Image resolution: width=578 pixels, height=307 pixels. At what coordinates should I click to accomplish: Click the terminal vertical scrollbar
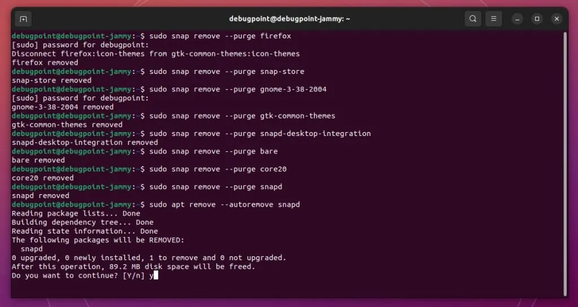pos(565,164)
